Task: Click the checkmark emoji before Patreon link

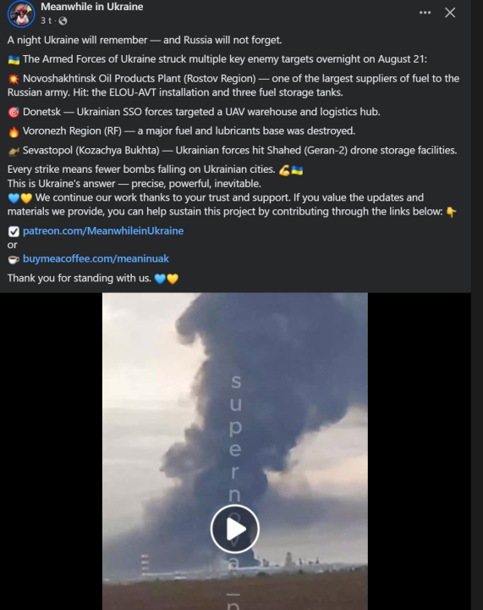Action: click(14, 231)
